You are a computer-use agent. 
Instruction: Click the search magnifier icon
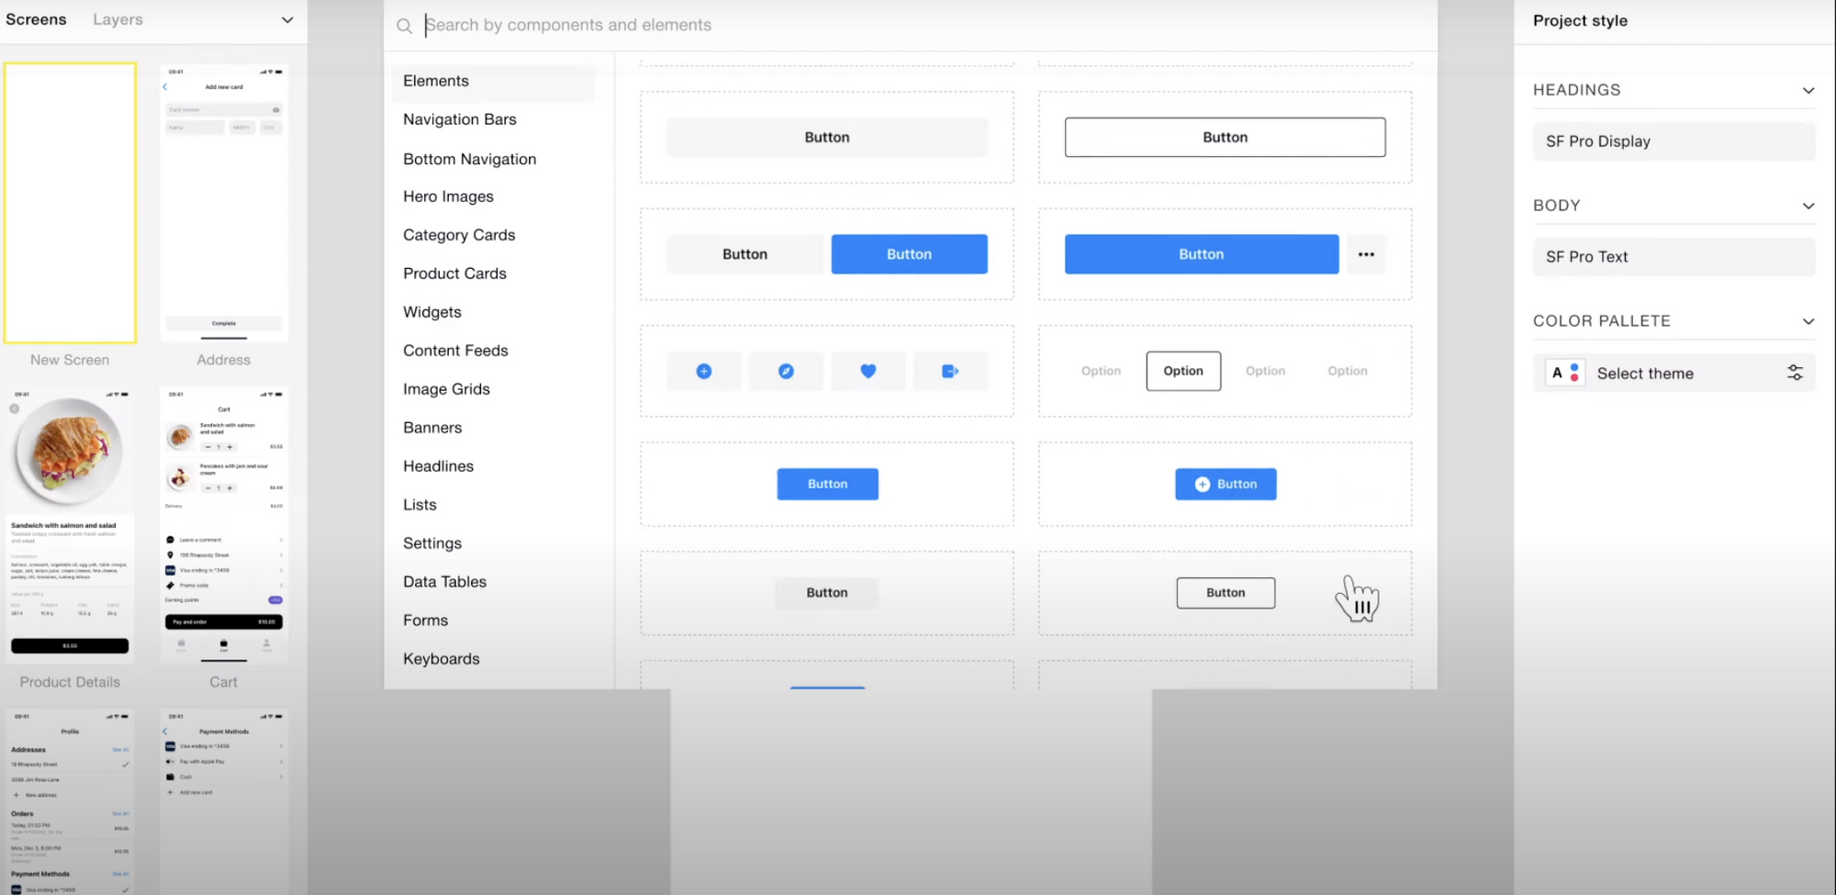click(404, 26)
